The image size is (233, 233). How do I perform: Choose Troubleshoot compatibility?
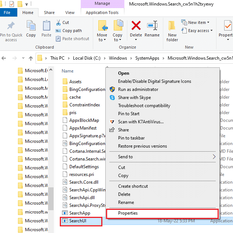coord(144,106)
